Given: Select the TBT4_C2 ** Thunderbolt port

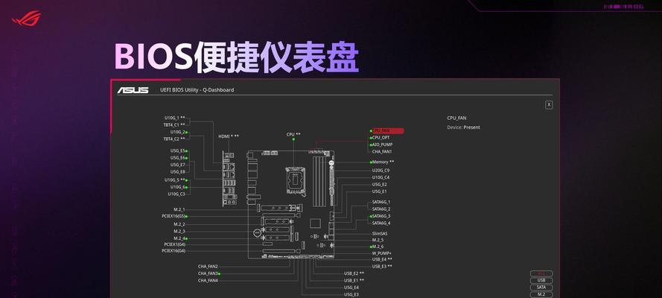Looking at the screenshot, I should point(174,139).
